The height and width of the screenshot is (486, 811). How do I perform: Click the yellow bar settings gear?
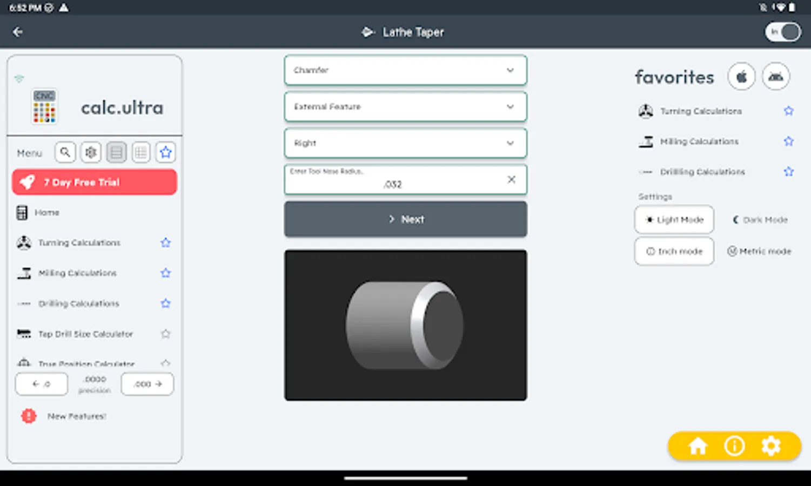click(x=771, y=446)
